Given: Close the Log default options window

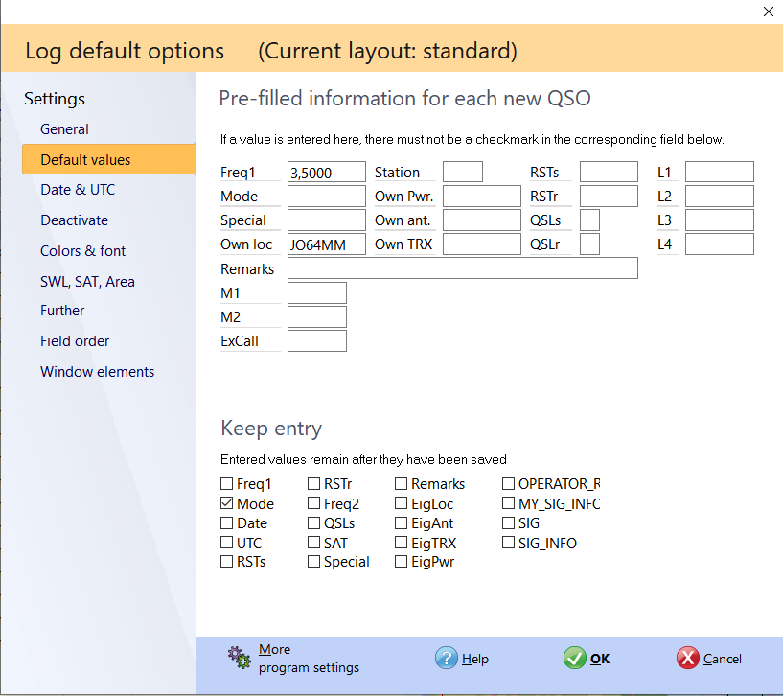Looking at the screenshot, I should tap(768, 12).
